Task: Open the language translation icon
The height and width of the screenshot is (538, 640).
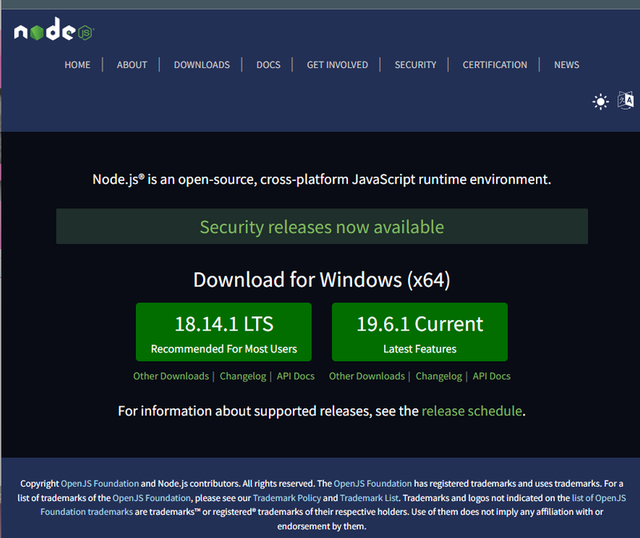Action: tap(626, 100)
